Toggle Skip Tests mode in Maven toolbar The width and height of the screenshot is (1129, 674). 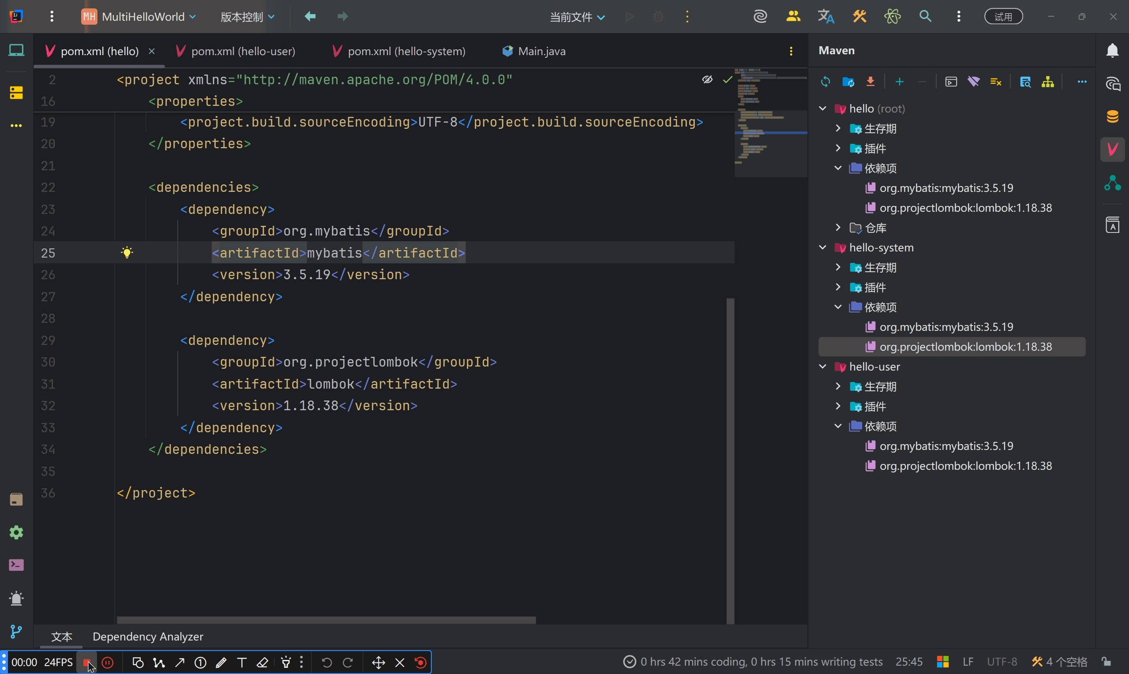pyautogui.click(x=995, y=82)
